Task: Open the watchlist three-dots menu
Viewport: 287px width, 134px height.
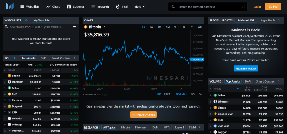Action: pyautogui.click(x=74, y=27)
